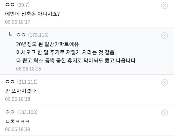
Task: Delete the reply from user 175.116
Action: [x=164, y=36]
